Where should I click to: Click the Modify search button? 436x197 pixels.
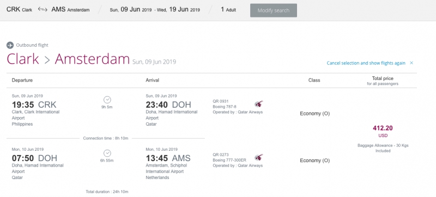pyautogui.click(x=274, y=10)
